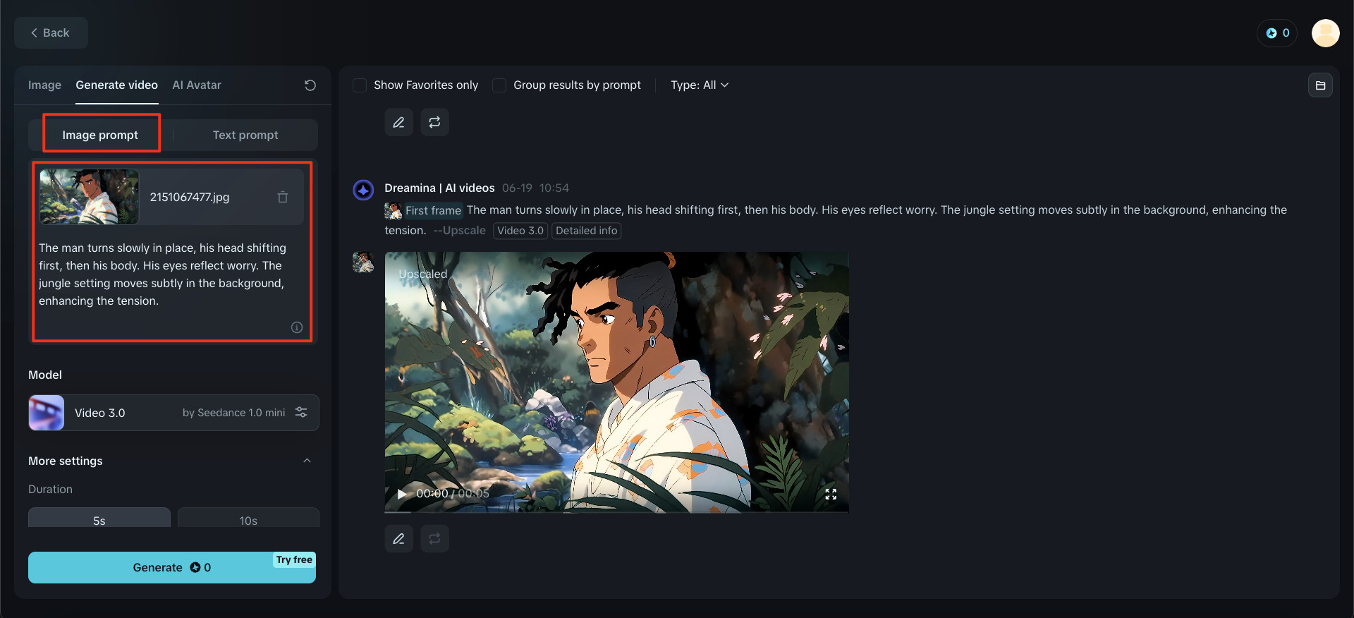Image resolution: width=1354 pixels, height=618 pixels.
Task: Click the Video 3.0 tag in result
Action: [520, 231]
